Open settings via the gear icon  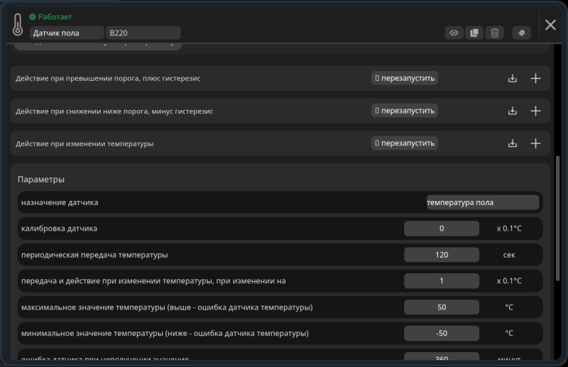coord(522,33)
